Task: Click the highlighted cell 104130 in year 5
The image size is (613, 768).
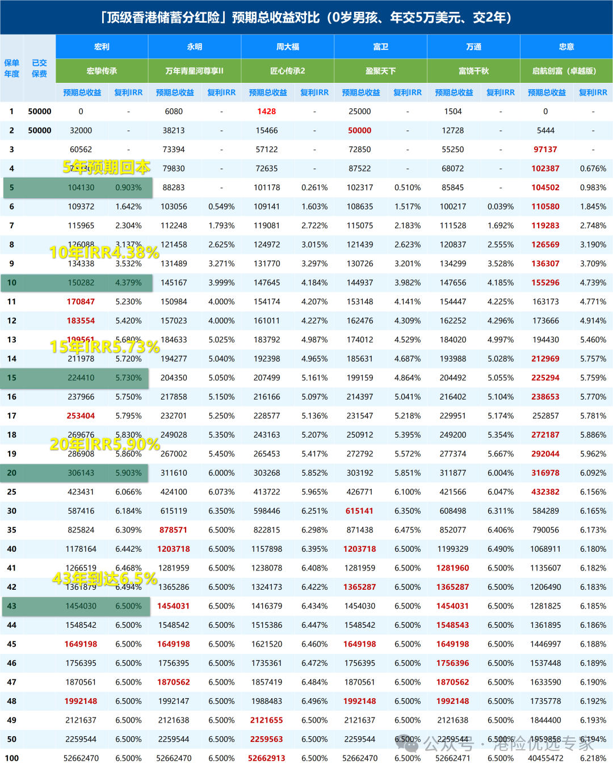Action: (81, 188)
